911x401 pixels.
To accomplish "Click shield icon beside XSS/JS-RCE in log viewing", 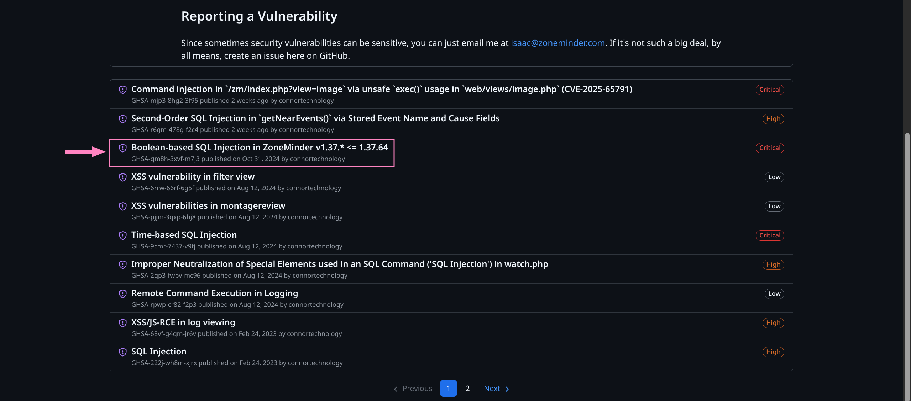I will 122,323.
